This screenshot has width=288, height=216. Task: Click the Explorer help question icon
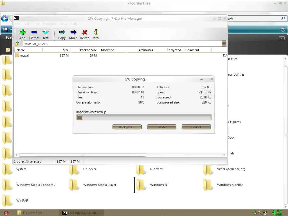coord(283,29)
